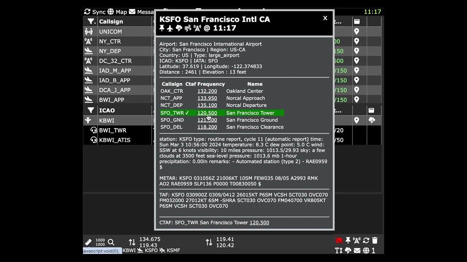The image size is (467, 262).
Task: Expand the KBWI station group
Action: coord(89,120)
